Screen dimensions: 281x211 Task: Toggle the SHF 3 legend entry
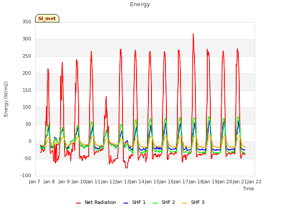[x=193, y=202]
